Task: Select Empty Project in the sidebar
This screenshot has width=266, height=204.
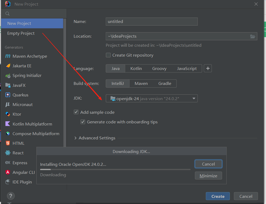Action: 32,33
